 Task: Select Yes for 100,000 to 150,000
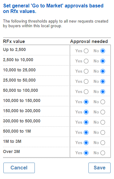pos(86,102)
